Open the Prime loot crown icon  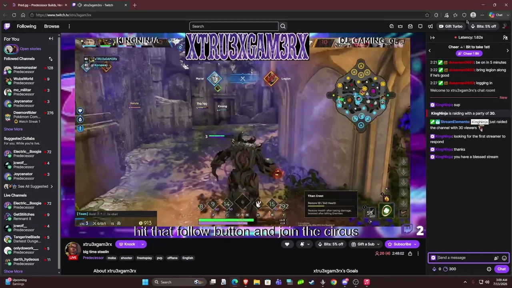(400, 26)
